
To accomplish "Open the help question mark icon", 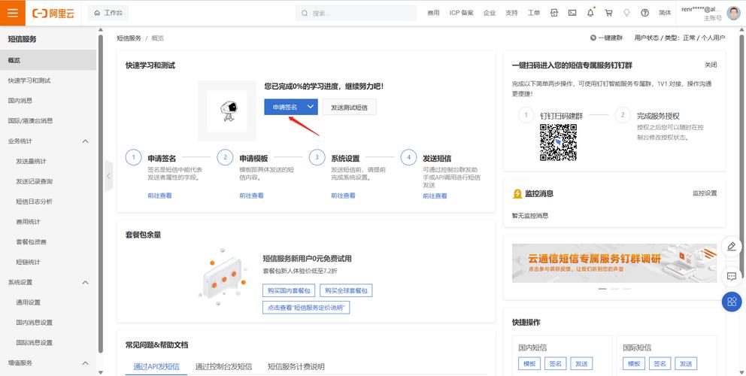I will pos(644,14).
